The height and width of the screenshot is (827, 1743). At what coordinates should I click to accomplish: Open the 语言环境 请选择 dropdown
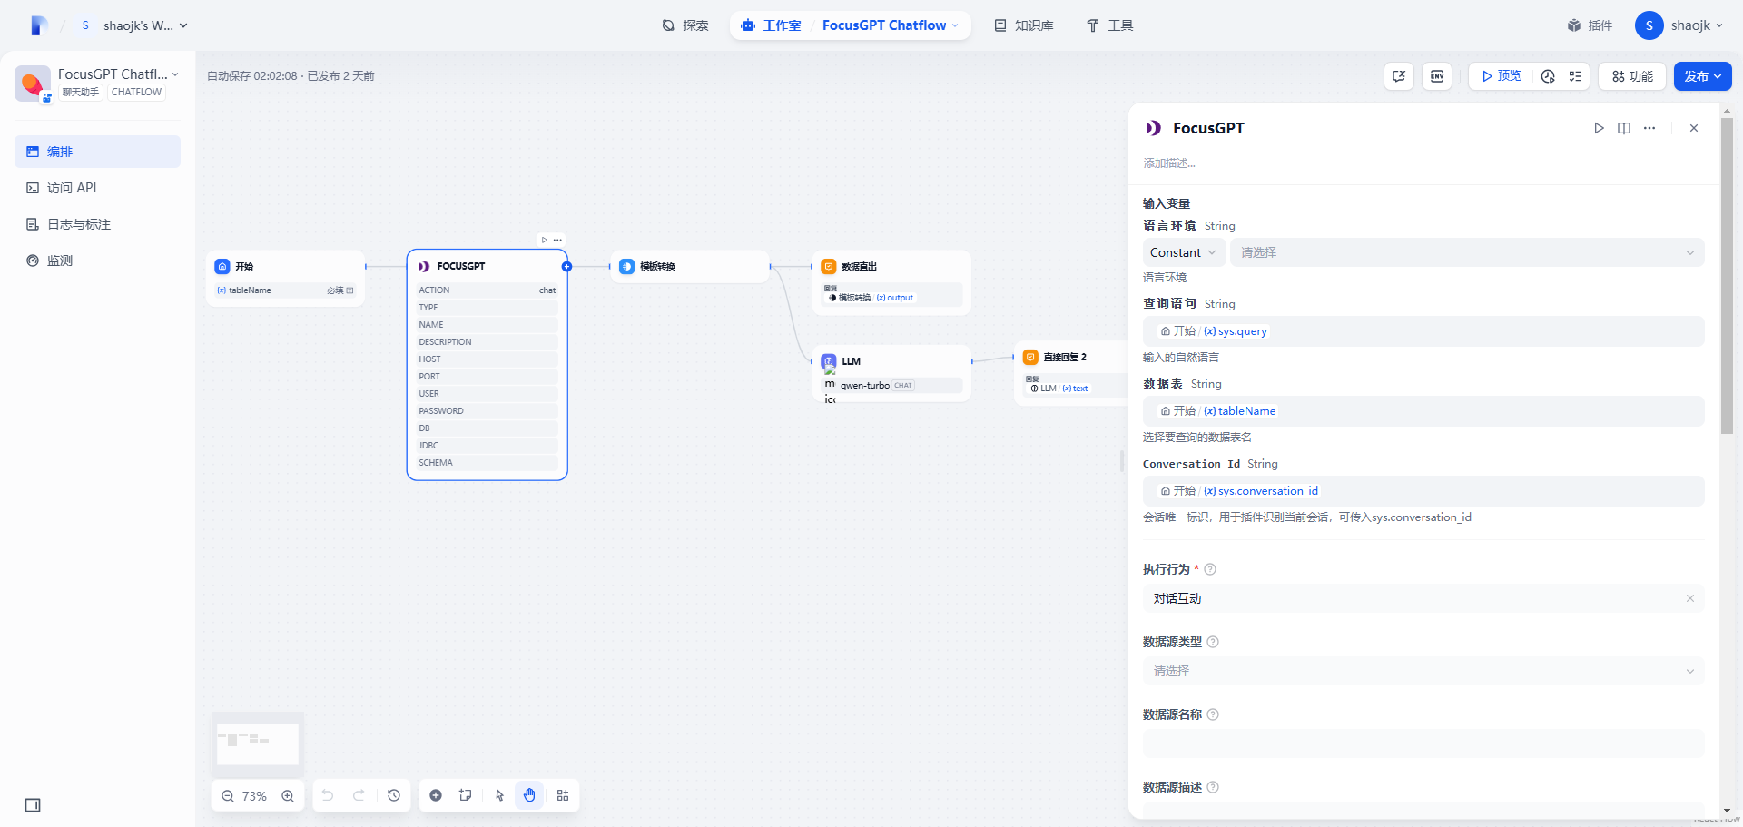[x=1467, y=252]
